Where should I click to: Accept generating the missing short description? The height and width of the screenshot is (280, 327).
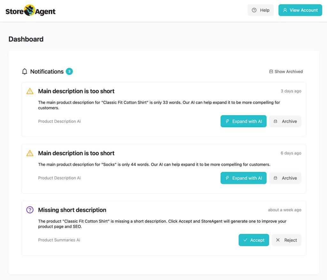tap(254, 240)
